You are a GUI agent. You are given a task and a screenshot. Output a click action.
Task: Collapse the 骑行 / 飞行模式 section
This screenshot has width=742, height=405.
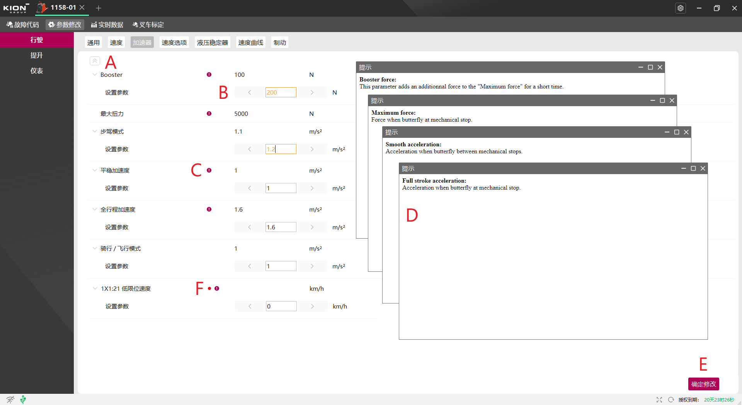[x=95, y=248]
